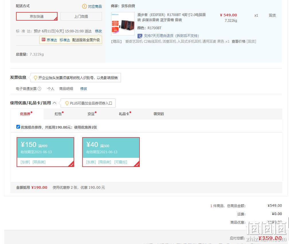This screenshot has height=244, width=289.
Task: Click the 对应商品 warning icon
Action: [x=84, y=6]
